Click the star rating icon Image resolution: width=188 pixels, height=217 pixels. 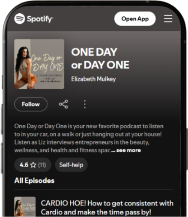[33, 165]
